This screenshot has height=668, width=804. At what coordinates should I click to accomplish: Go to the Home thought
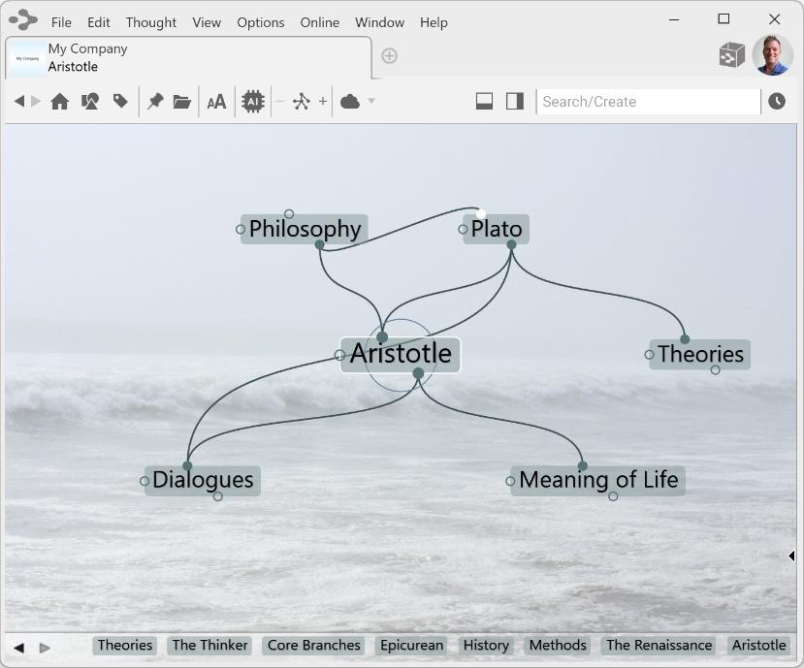tap(60, 102)
